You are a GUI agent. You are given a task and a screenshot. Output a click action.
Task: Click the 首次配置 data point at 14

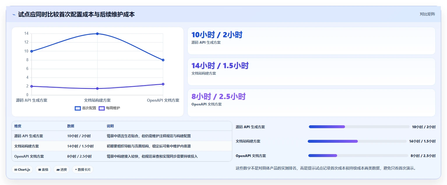coord(97,34)
